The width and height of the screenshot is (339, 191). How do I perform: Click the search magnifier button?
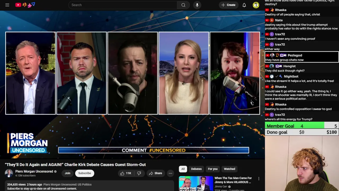point(183,5)
